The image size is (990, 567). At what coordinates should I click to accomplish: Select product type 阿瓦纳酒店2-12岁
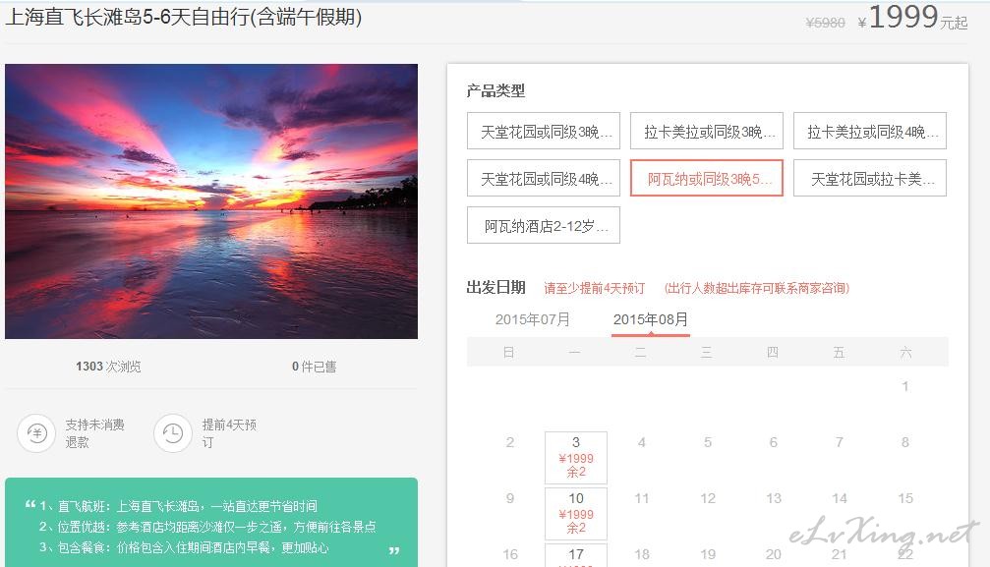544,225
